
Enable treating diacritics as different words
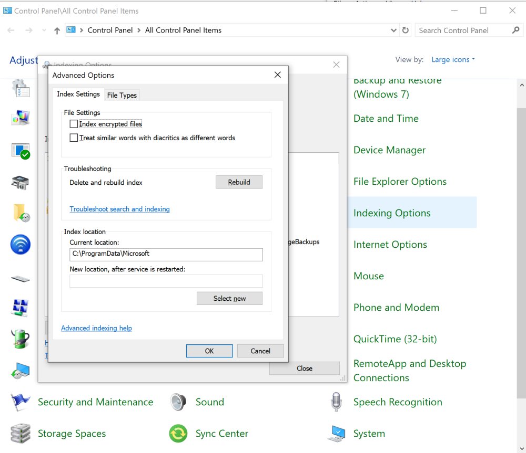[74, 138]
